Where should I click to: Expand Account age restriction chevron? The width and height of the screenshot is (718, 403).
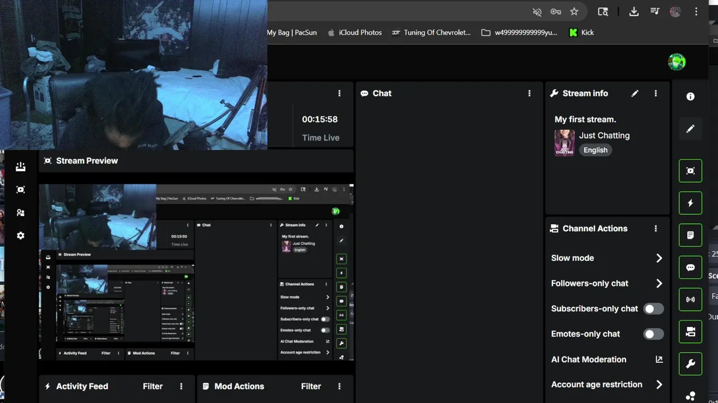tap(659, 385)
